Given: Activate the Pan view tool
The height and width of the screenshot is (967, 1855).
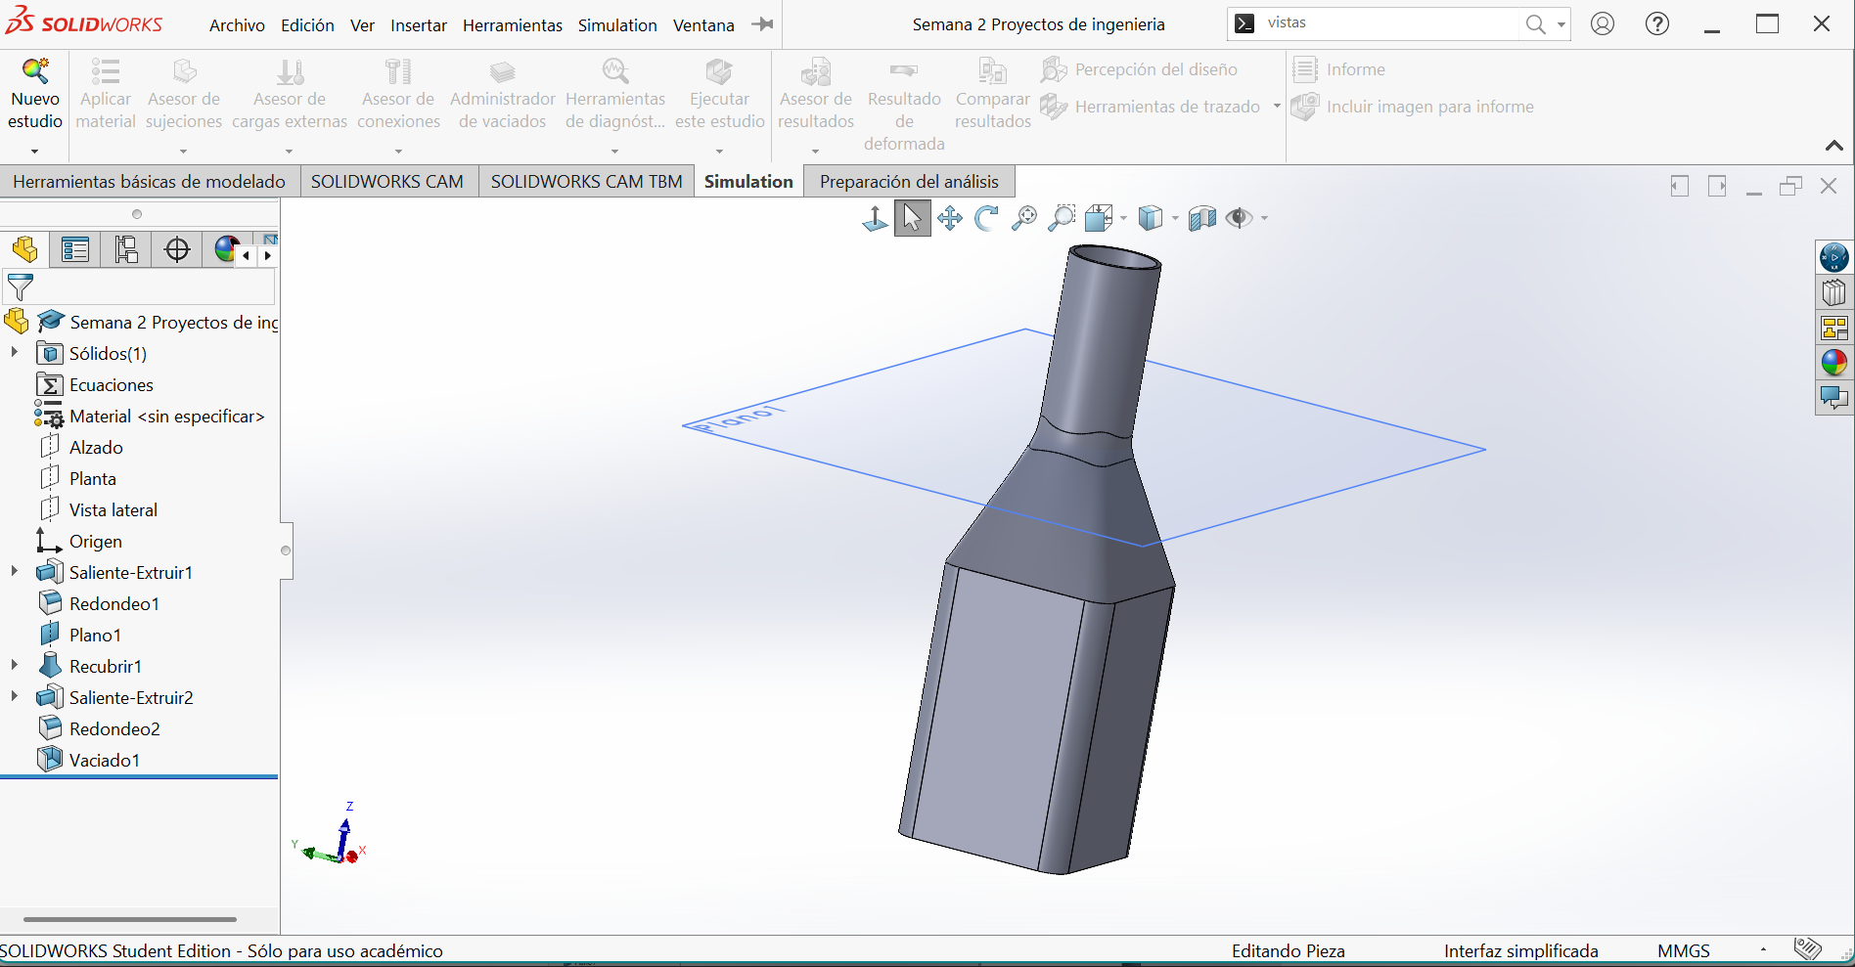Looking at the screenshot, I should click(x=949, y=218).
